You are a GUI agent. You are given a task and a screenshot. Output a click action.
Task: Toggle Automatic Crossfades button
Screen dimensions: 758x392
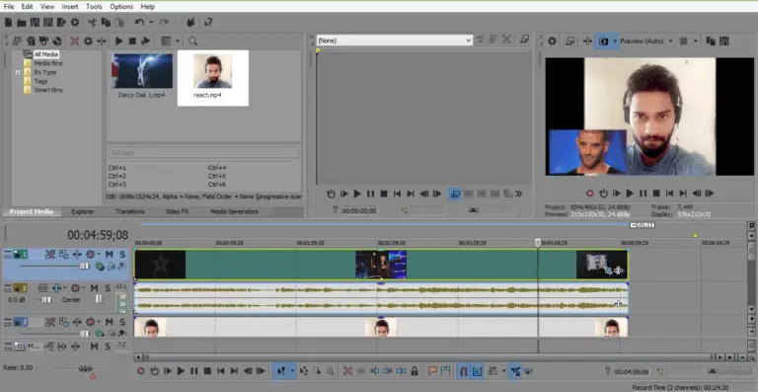coord(477,371)
